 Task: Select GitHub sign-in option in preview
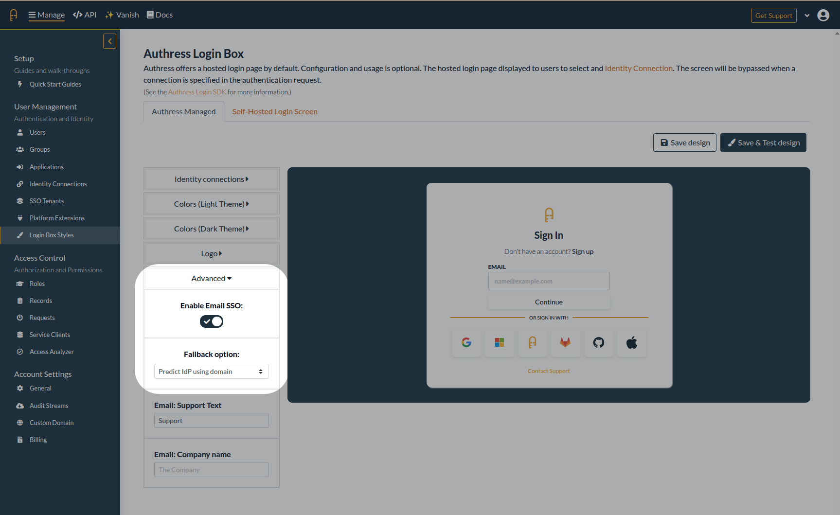pos(598,342)
